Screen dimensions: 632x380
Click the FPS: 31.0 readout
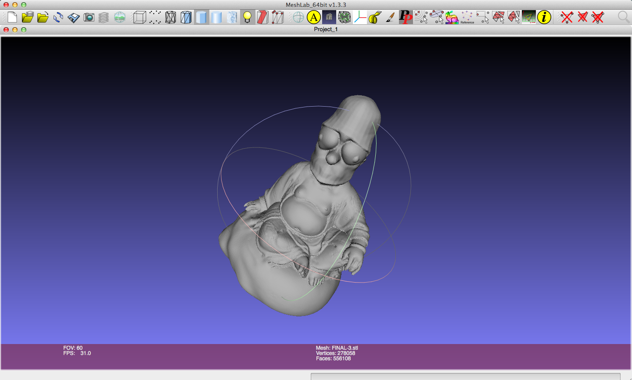click(77, 353)
